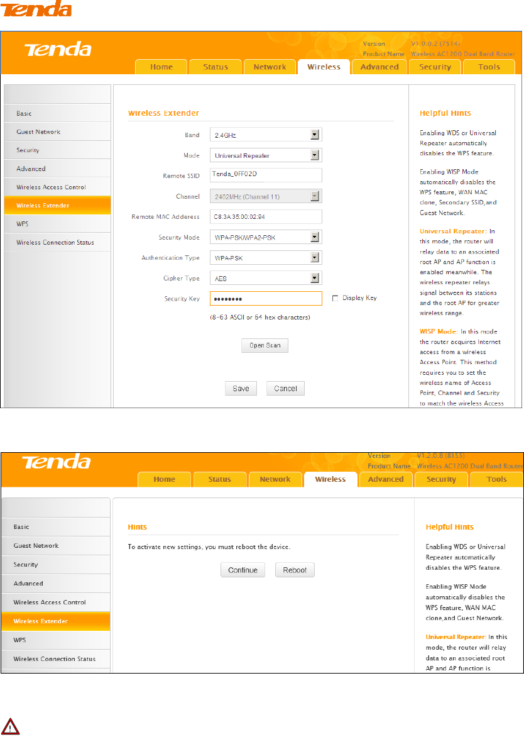
Task: Click Continue in the Hints page
Action: (243, 570)
